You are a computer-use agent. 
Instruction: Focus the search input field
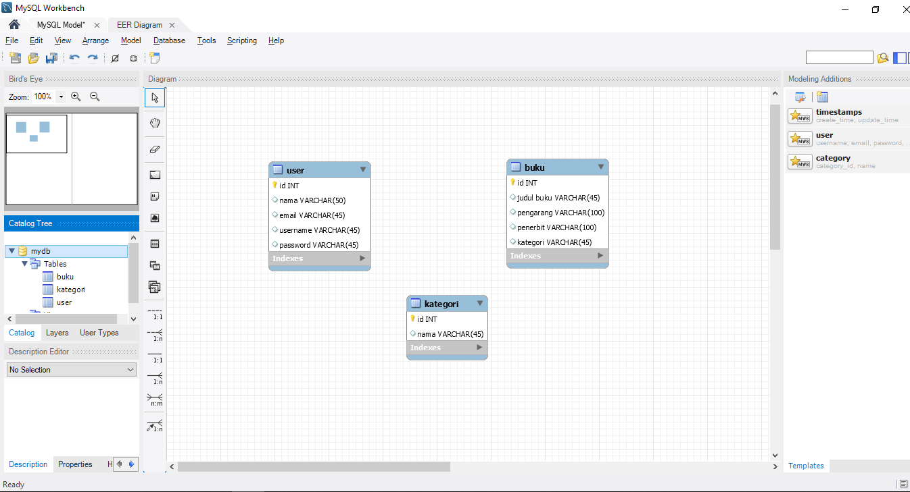pos(839,58)
